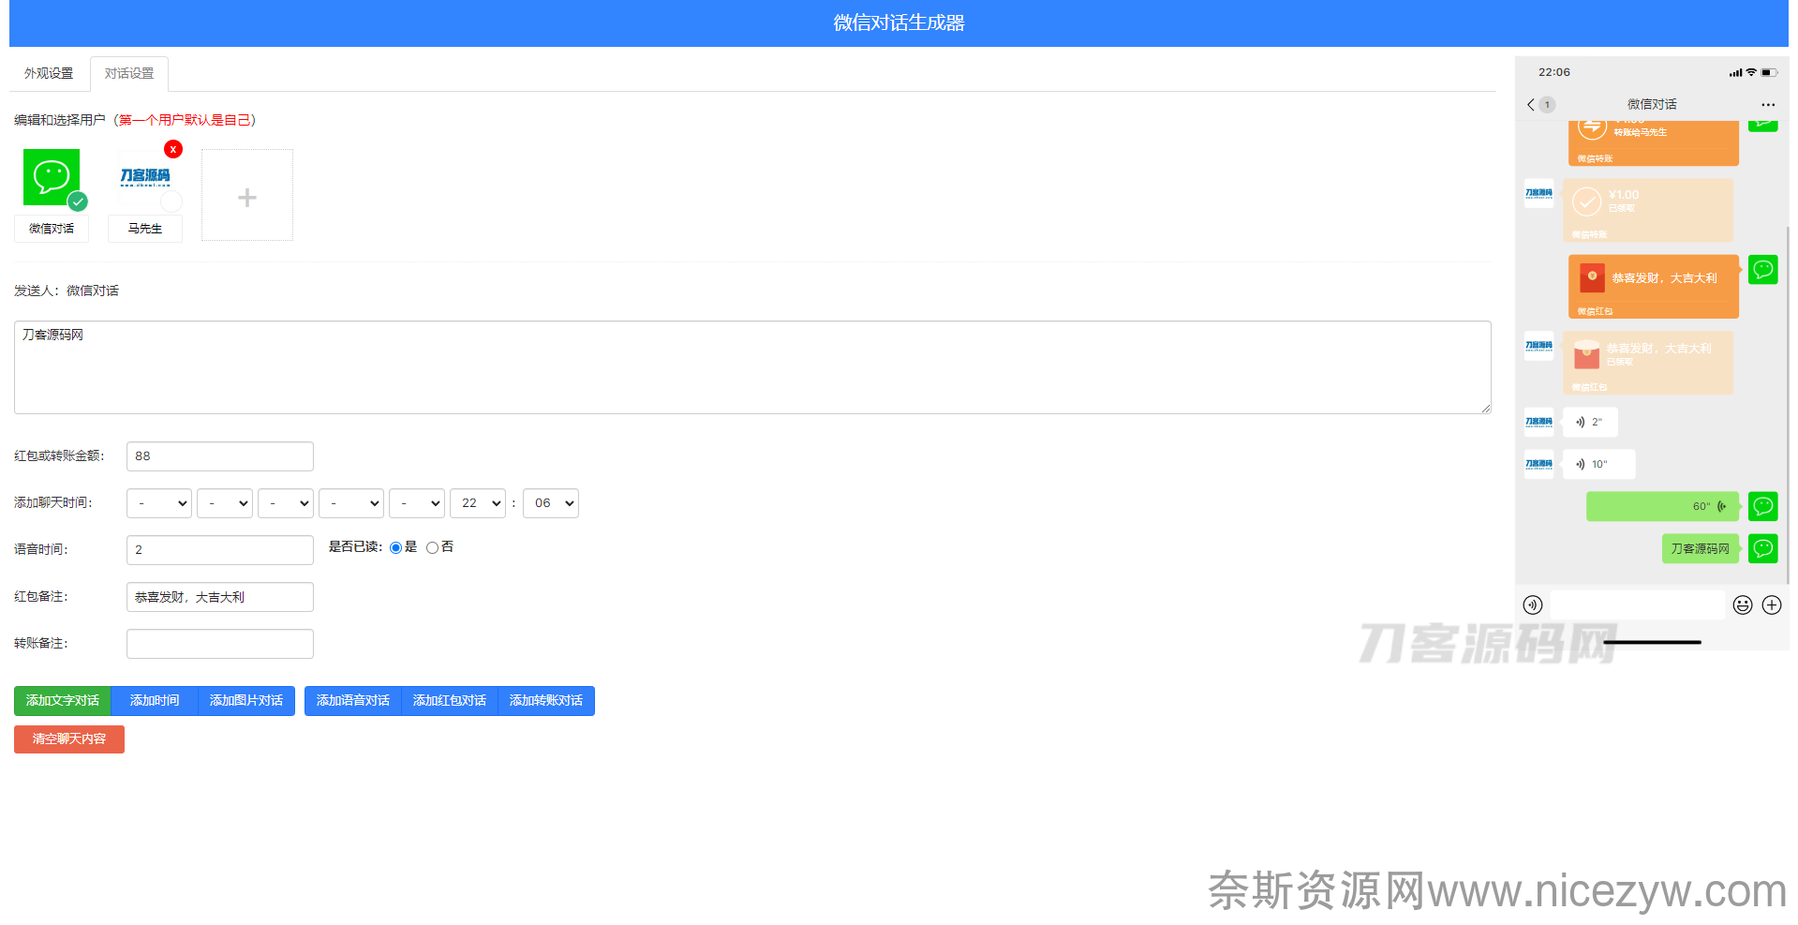
Task: Click 发送人: 微信对话 label
Action: coord(67,291)
